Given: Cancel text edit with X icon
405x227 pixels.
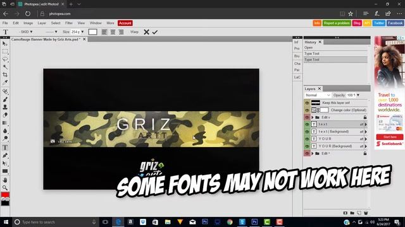Looking at the screenshot, I should tap(146, 32).
